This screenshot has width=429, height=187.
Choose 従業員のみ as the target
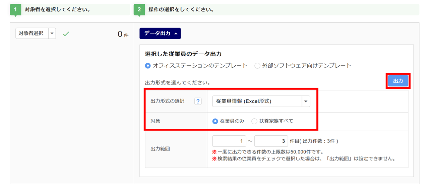click(216, 121)
